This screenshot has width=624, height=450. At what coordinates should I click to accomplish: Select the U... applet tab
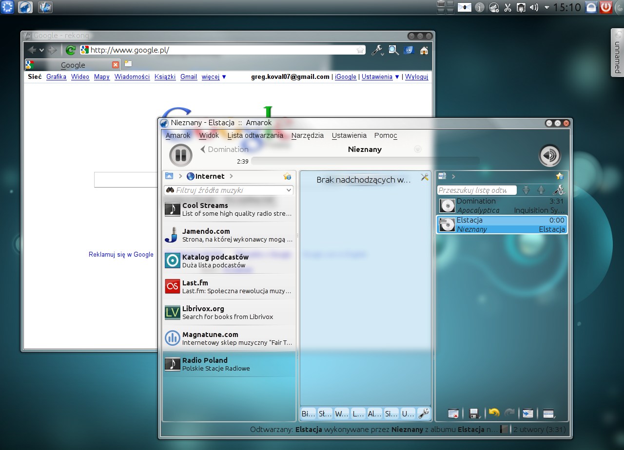point(408,414)
